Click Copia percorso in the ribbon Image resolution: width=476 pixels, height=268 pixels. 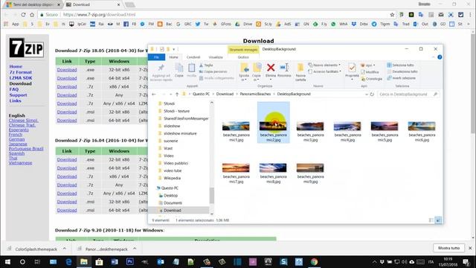[x=213, y=71]
